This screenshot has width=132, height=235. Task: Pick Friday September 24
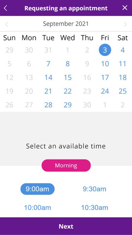click(105, 91)
